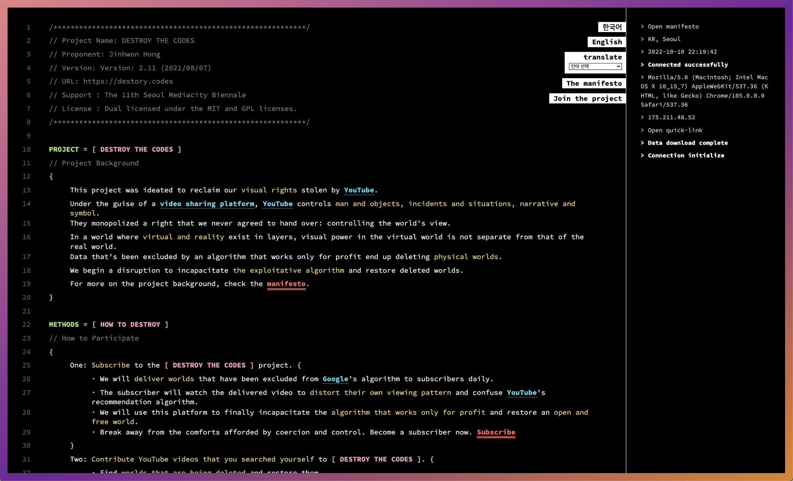Click YouTube link on line 14
This screenshot has height=481, width=793.
(278, 204)
